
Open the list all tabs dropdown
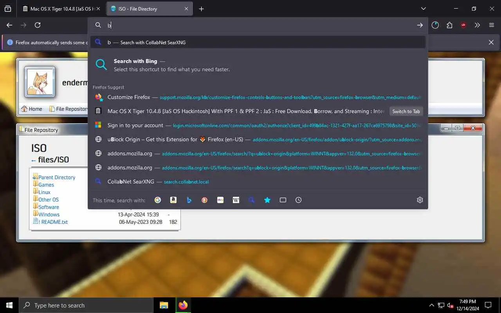[424, 9]
